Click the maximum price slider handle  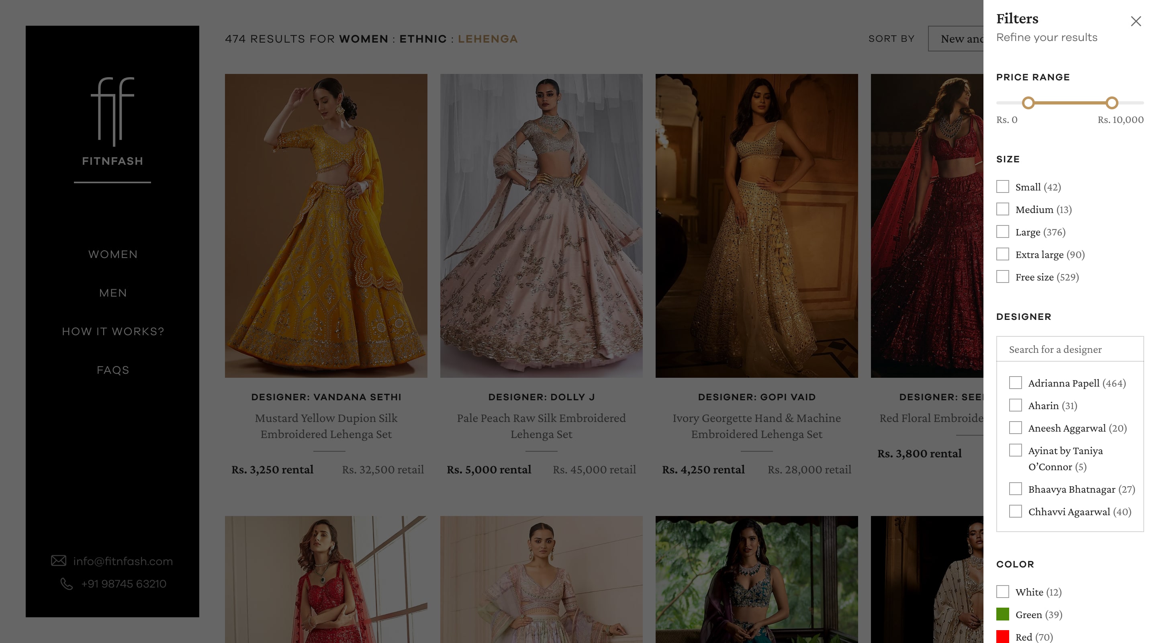[x=1111, y=103]
